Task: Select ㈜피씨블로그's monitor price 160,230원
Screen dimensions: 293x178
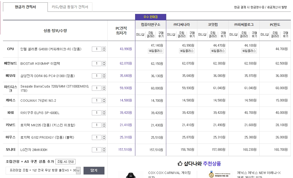Action: (x=250, y=150)
